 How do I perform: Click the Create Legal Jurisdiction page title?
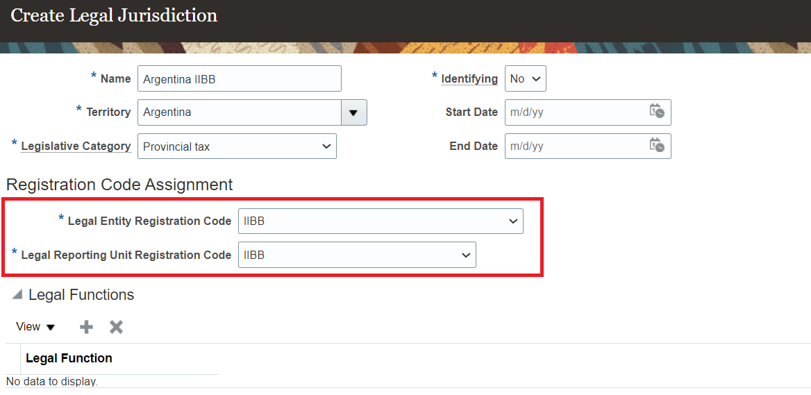click(x=114, y=15)
